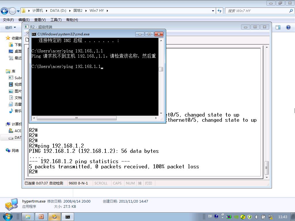Viewport: 295px width, 221px height.
Task: Open Windows Explorer taskbar icon
Action: click(28, 217)
